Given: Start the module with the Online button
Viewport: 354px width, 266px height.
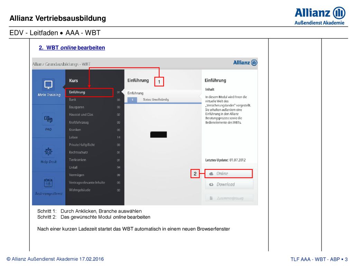Looking at the screenshot, I should 229,174.
